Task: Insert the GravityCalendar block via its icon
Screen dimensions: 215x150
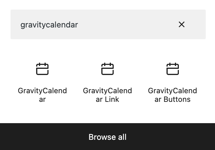Action: pyautogui.click(x=42, y=69)
